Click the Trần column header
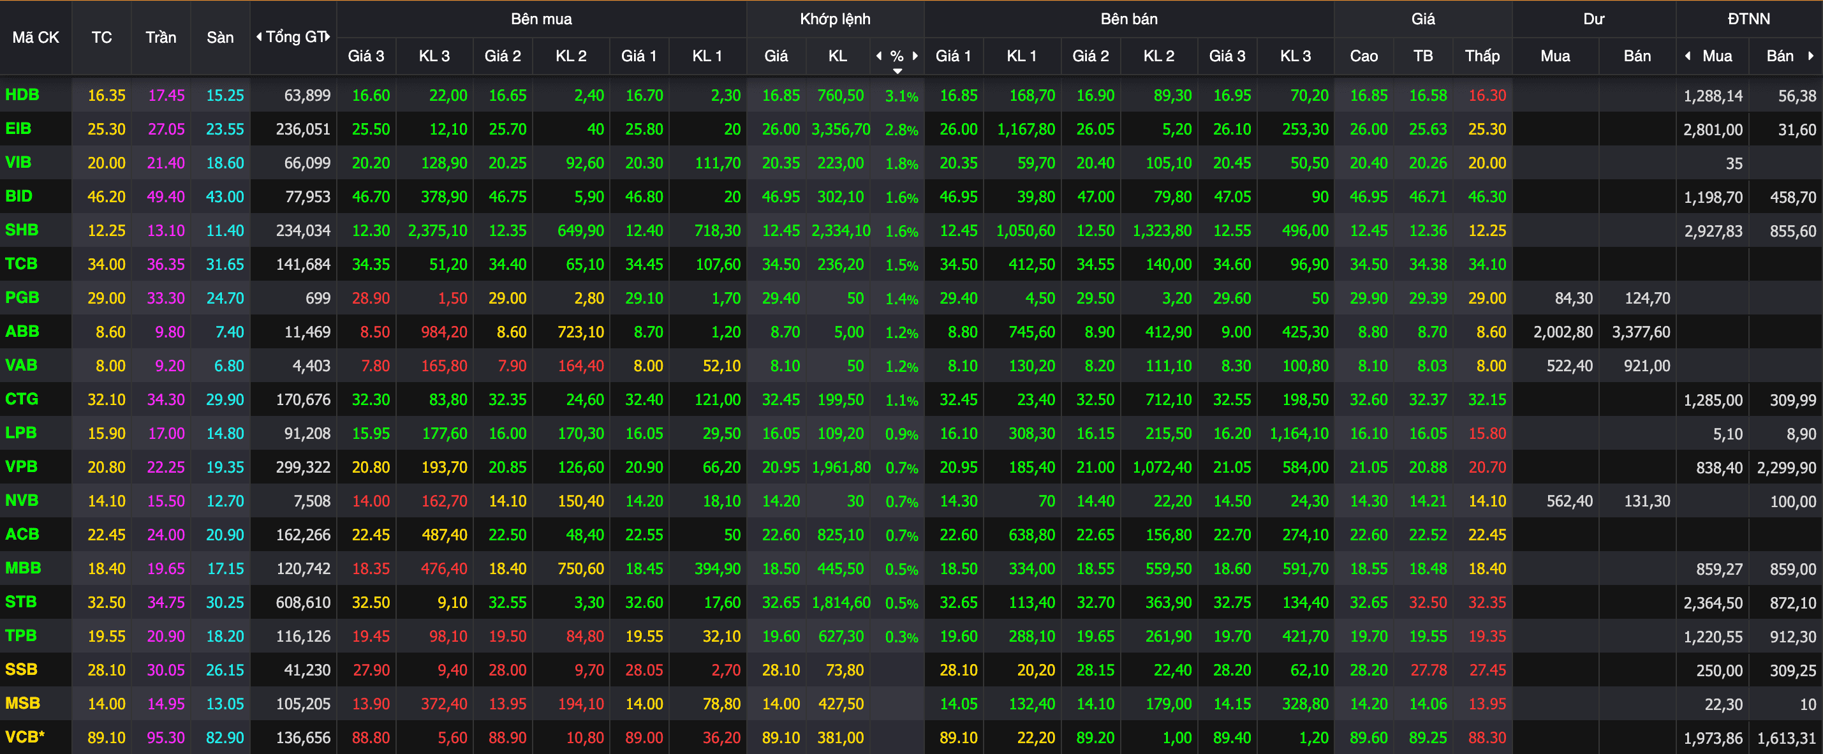 pos(161,38)
